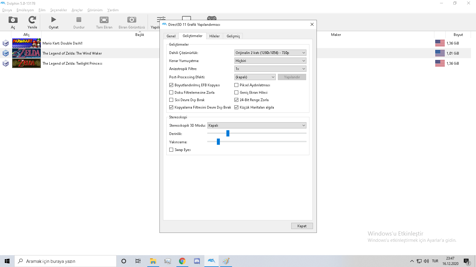The height and width of the screenshot is (267, 476).
Task: Click the volume icon in system tray
Action: coord(426,261)
